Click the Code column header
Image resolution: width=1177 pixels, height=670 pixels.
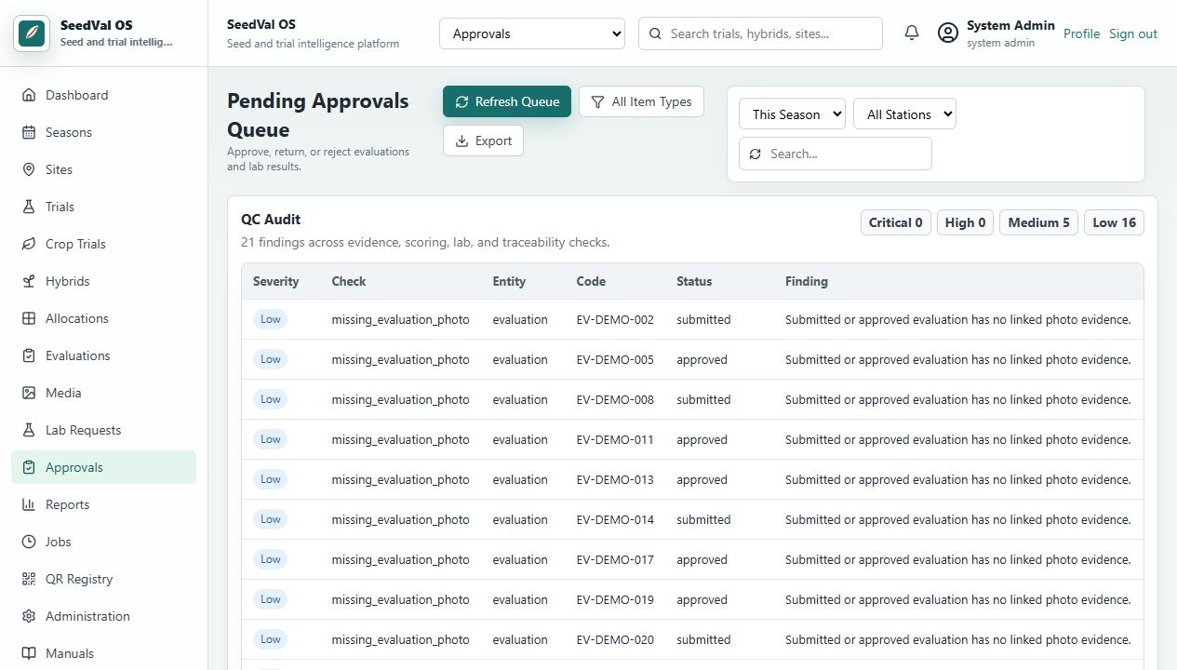[x=591, y=281]
